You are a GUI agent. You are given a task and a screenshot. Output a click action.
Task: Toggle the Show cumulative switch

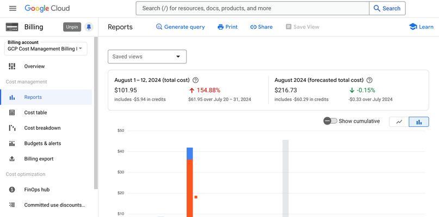330,121
